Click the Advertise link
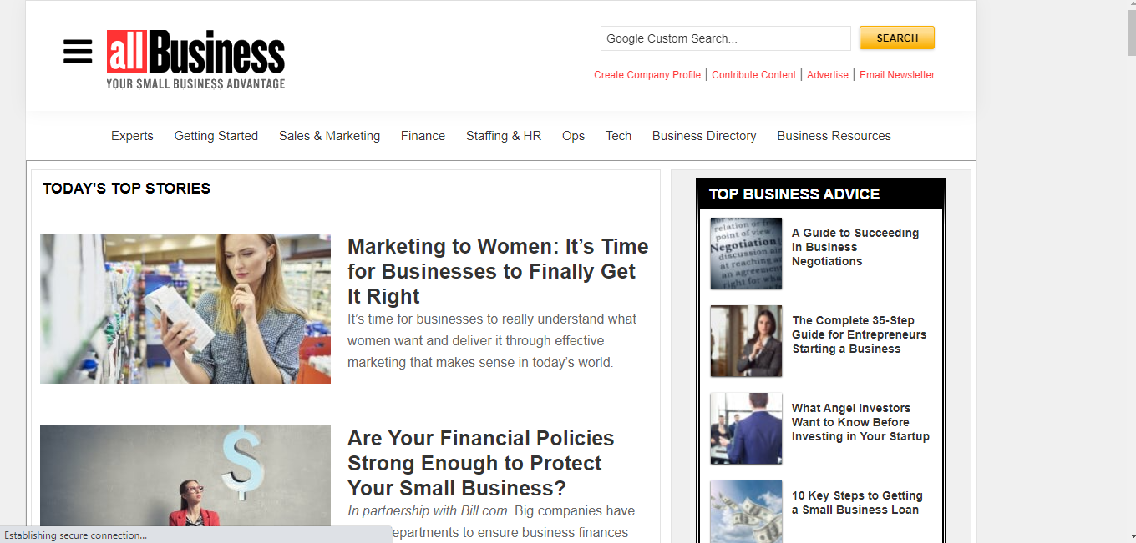The height and width of the screenshot is (543, 1136). (x=828, y=75)
